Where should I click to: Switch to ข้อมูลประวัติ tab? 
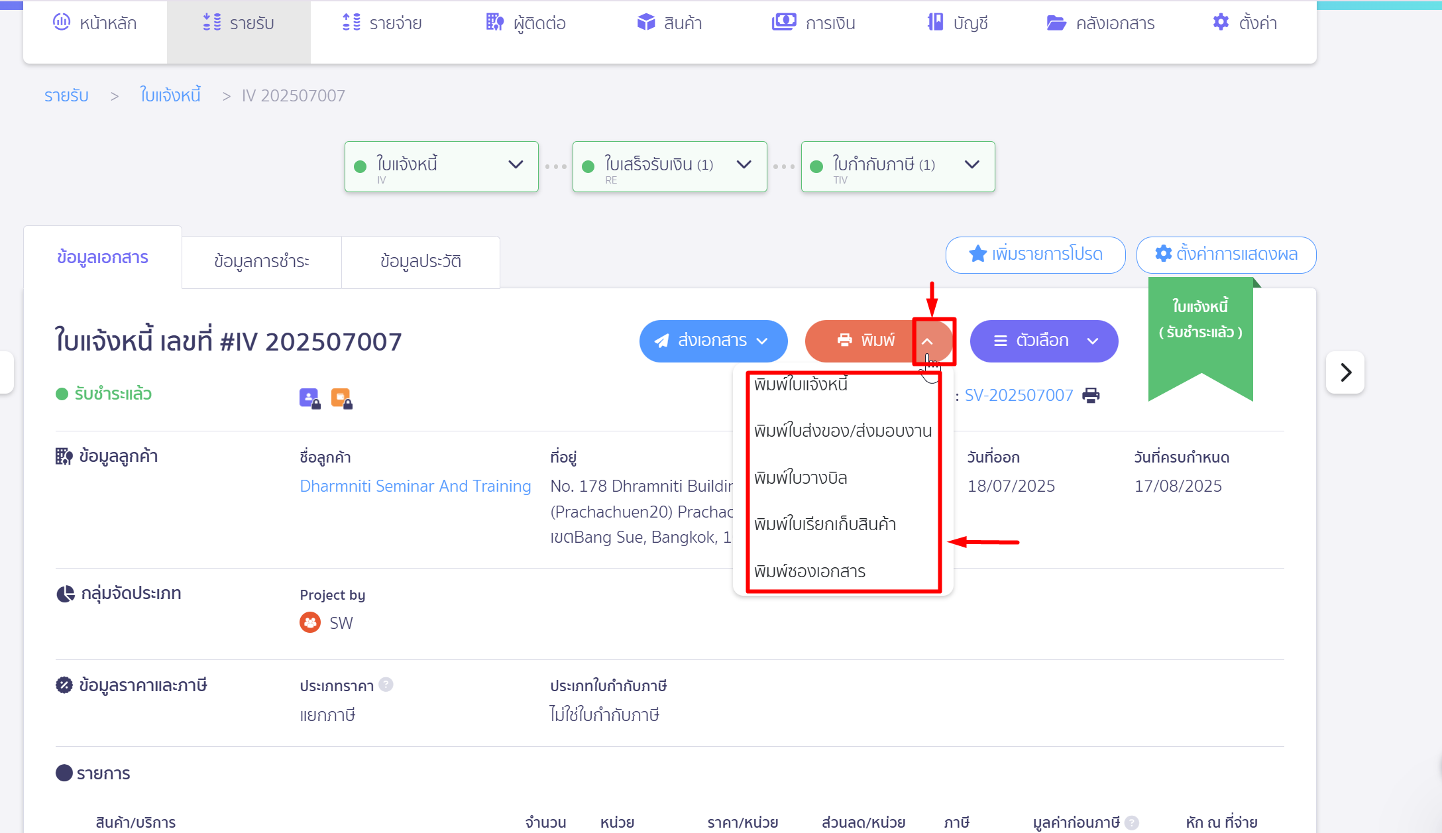pyautogui.click(x=421, y=262)
